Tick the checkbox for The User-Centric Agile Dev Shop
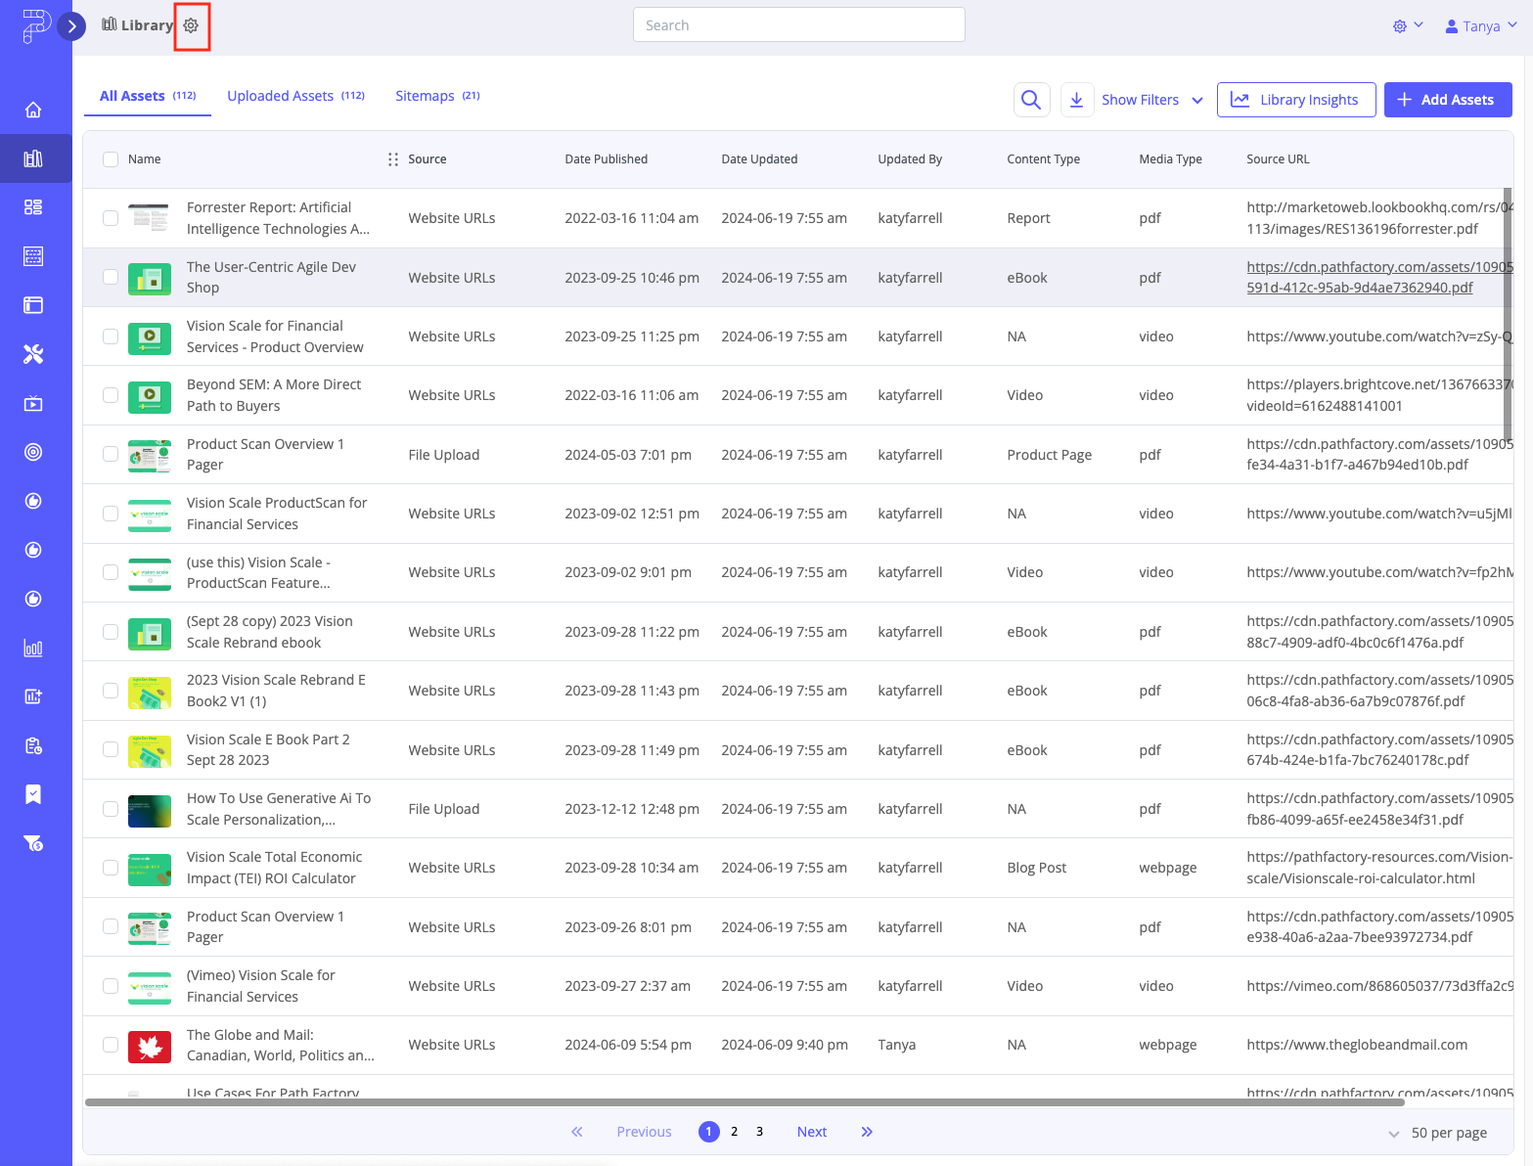Viewport: 1533px width, 1166px height. click(x=110, y=277)
